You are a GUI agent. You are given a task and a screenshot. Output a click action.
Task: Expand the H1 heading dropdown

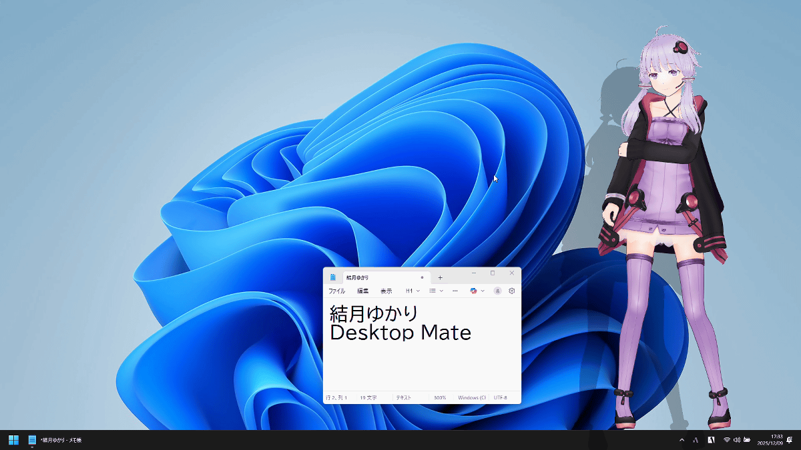(413, 291)
